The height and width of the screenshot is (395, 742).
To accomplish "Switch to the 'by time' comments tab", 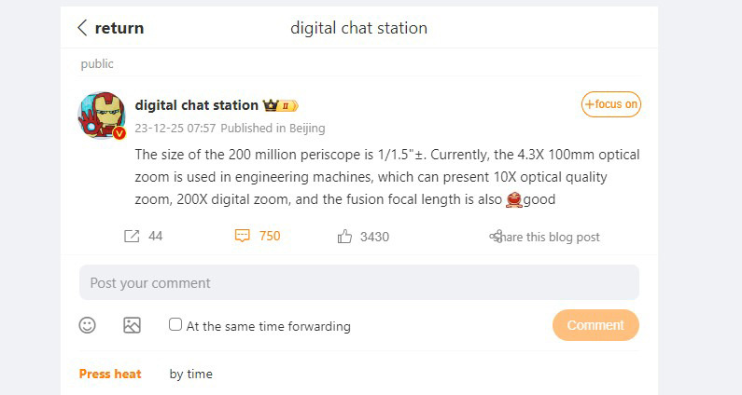I will (190, 375).
